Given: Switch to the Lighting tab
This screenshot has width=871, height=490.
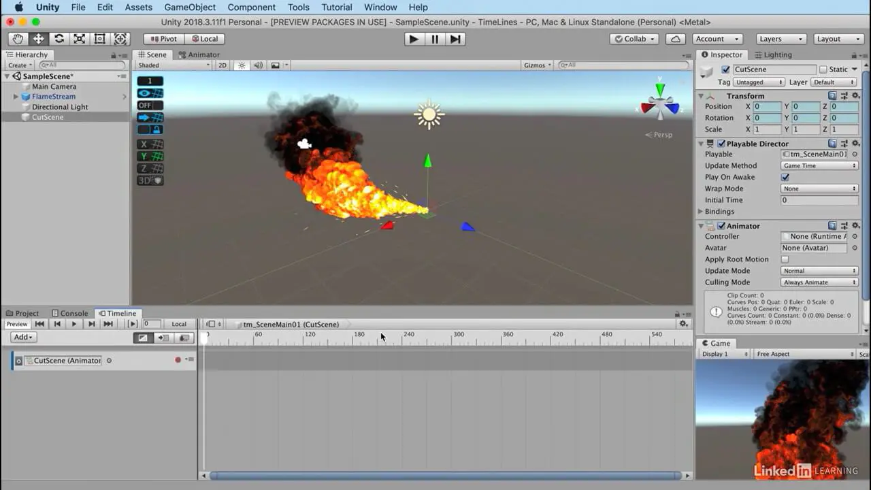Looking at the screenshot, I should [773, 54].
